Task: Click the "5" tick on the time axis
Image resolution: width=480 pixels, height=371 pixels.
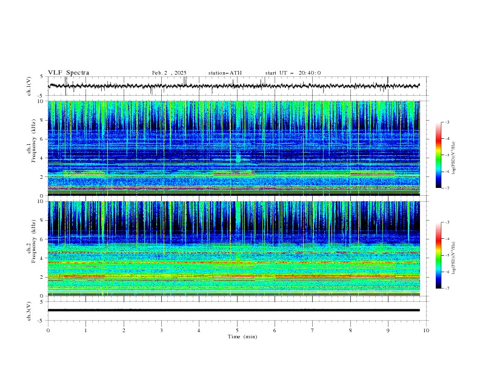Action: coord(237,330)
